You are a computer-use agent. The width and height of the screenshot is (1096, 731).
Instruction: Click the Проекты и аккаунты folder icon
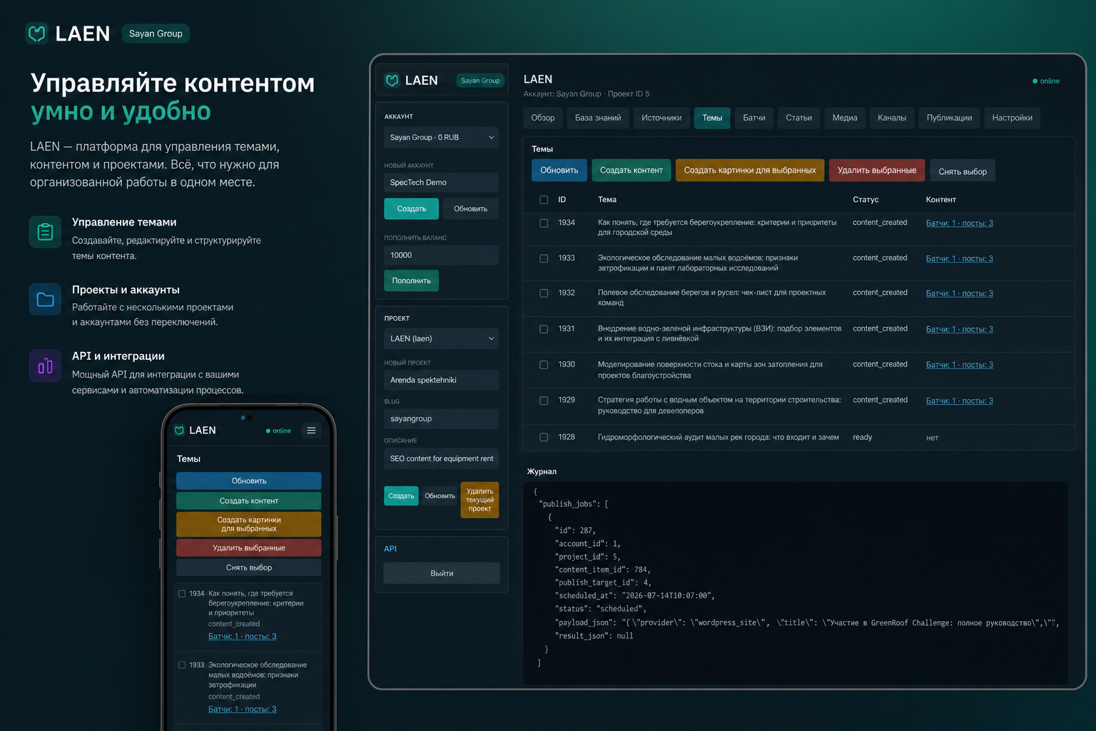coord(45,299)
